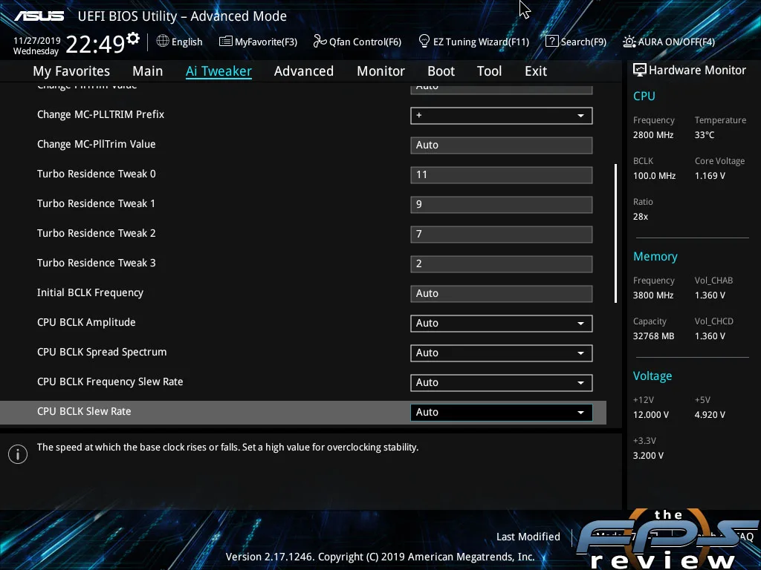Open the CPU BCLK Amplitude dropdown
The height and width of the screenshot is (570, 761).
pyautogui.click(x=501, y=324)
